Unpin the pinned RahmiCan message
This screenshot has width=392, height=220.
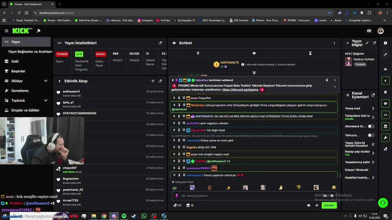[x=327, y=80]
